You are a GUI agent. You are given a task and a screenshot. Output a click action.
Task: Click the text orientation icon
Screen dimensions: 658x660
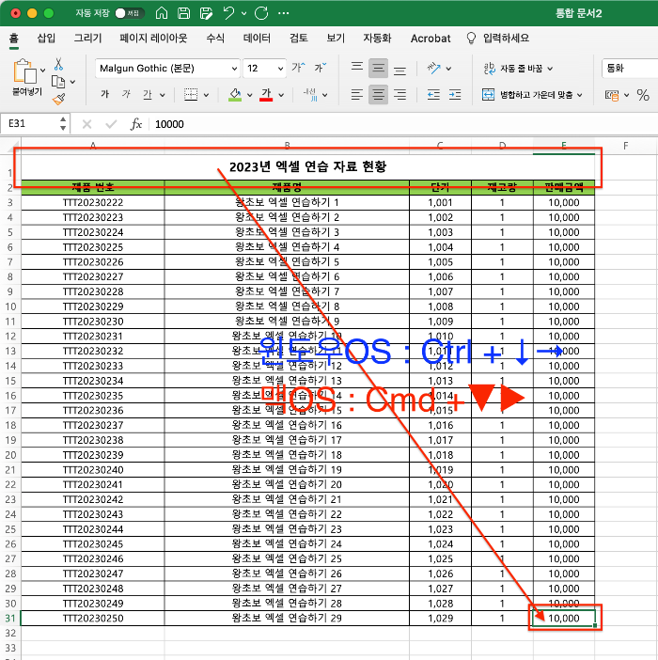pos(433,68)
